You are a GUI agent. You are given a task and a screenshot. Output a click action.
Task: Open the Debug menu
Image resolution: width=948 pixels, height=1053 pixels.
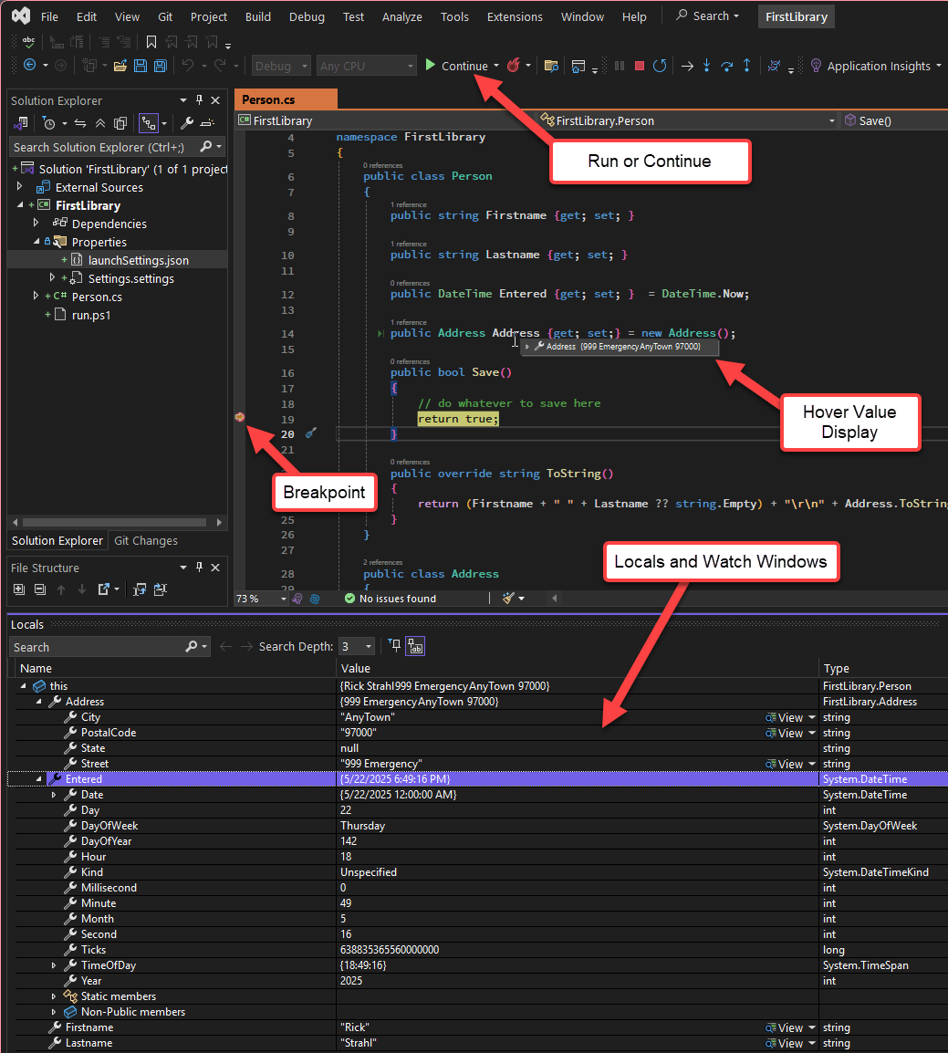click(x=306, y=16)
